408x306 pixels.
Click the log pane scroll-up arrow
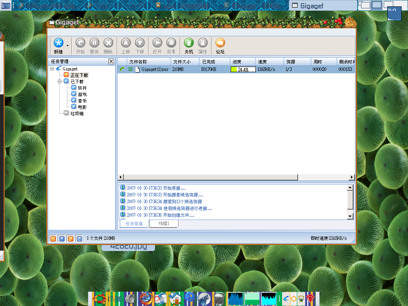tap(350, 187)
